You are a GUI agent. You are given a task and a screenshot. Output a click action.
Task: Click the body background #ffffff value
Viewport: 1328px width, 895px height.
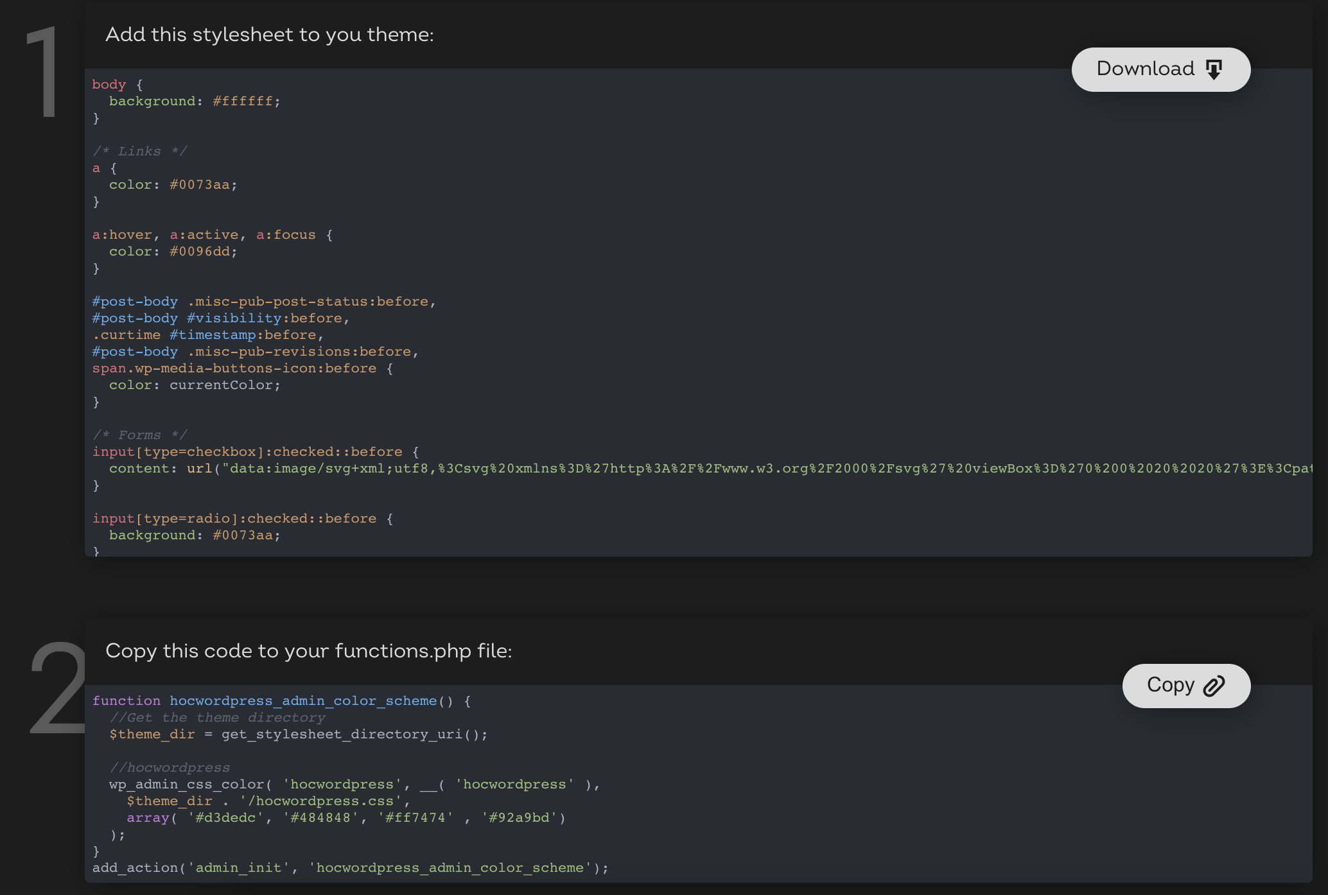click(243, 101)
